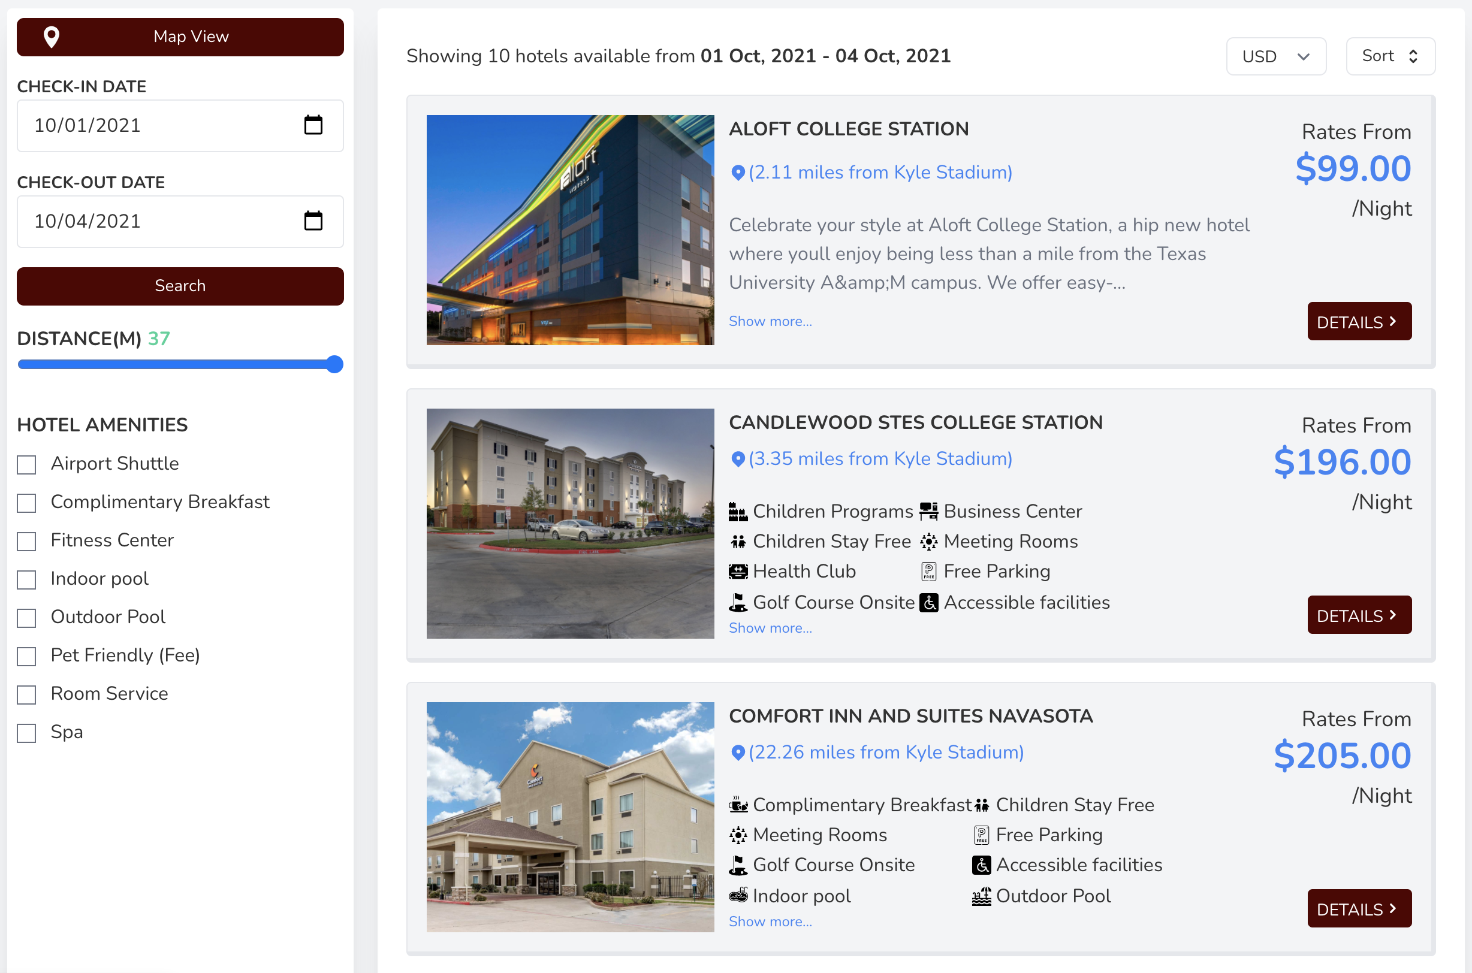
Task: Tick the Fitness Center checkbox
Action: point(26,541)
